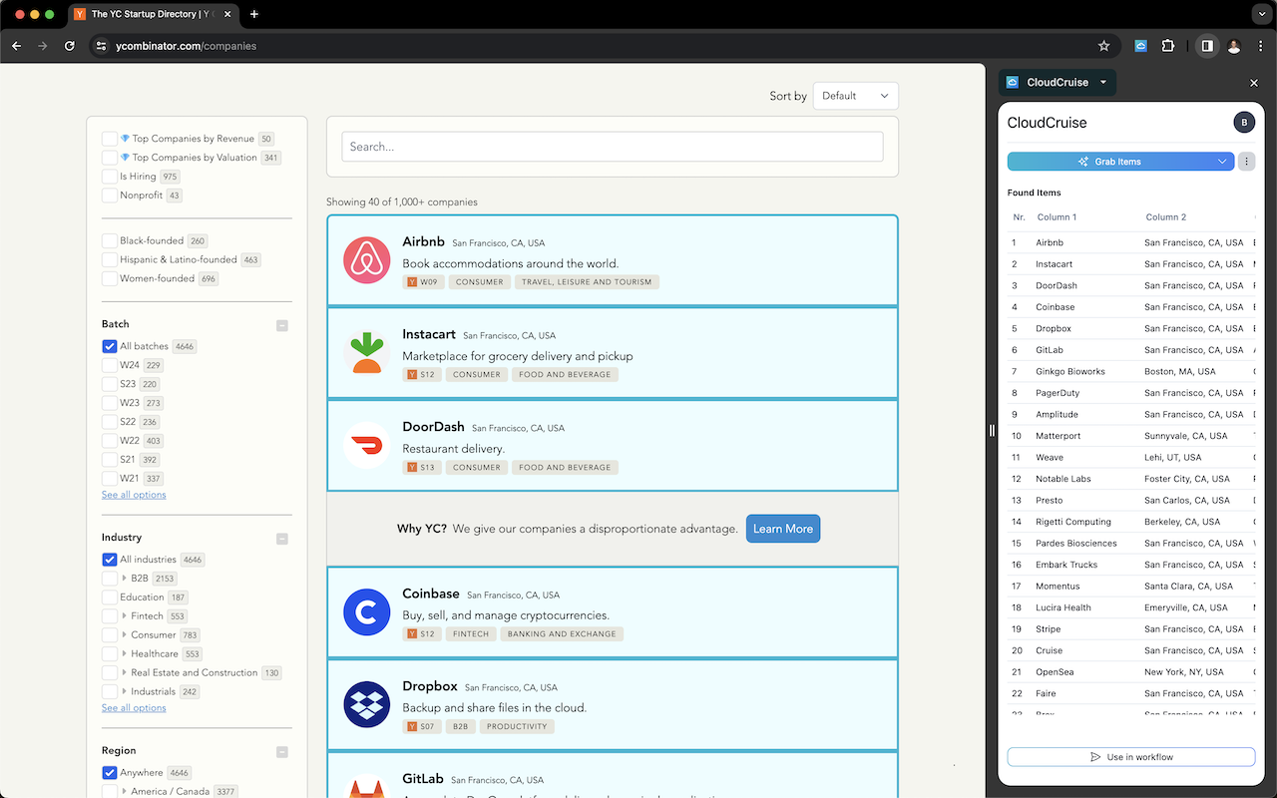Open the Sort by Default dropdown
The width and height of the screenshot is (1277, 798).
(x=855, y=95)
